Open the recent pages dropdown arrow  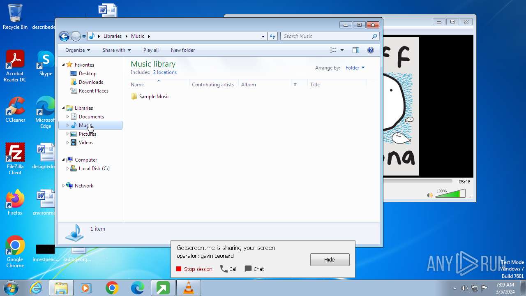(84, 37)
